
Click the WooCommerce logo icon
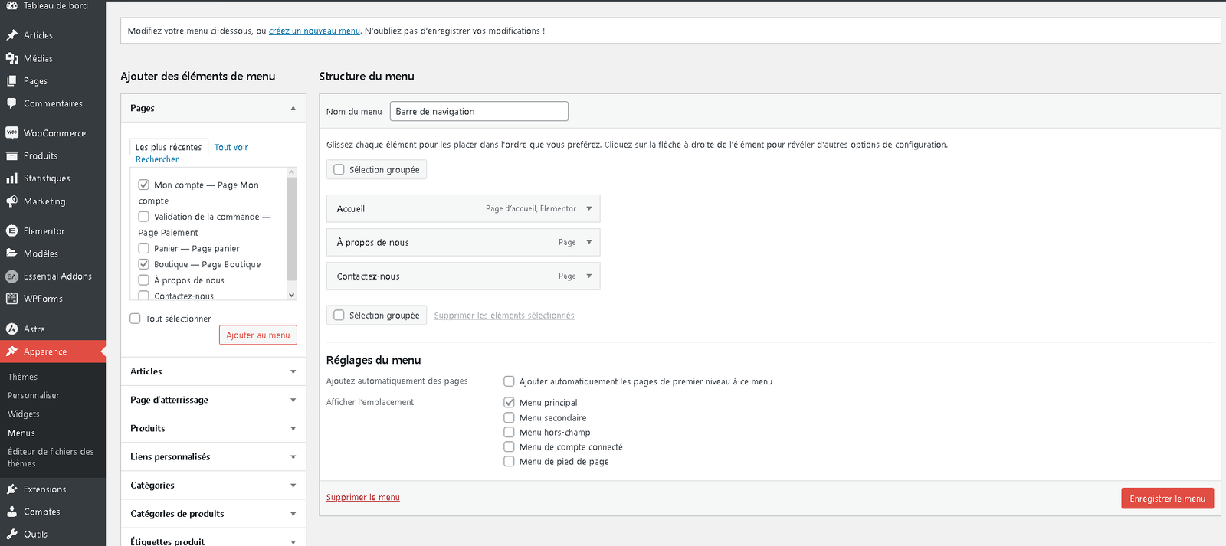(11, 132)
